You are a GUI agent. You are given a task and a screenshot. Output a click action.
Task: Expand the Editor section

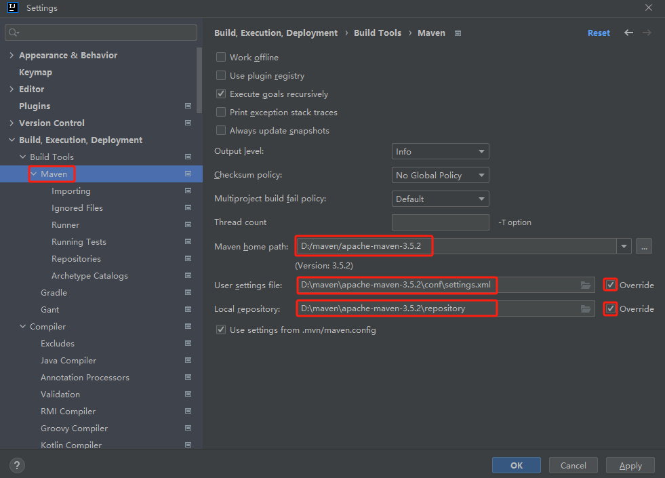12,89
